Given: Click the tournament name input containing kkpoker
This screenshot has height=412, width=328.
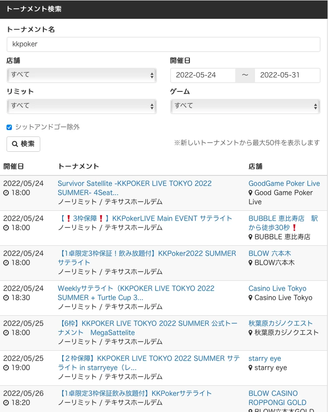Looking at the screenshot, I should pos(163,44).
